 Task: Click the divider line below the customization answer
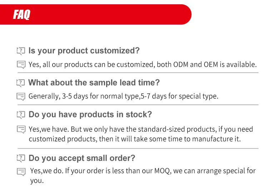tap(138, 73)
